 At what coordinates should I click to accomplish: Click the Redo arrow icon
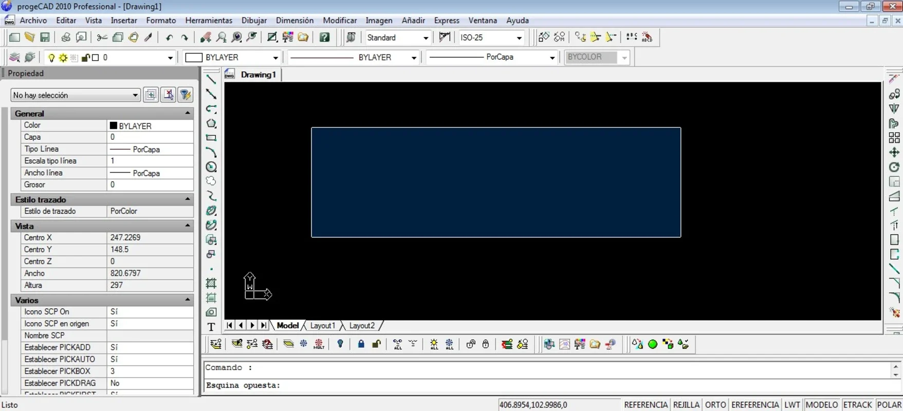[x=185, y=38]
